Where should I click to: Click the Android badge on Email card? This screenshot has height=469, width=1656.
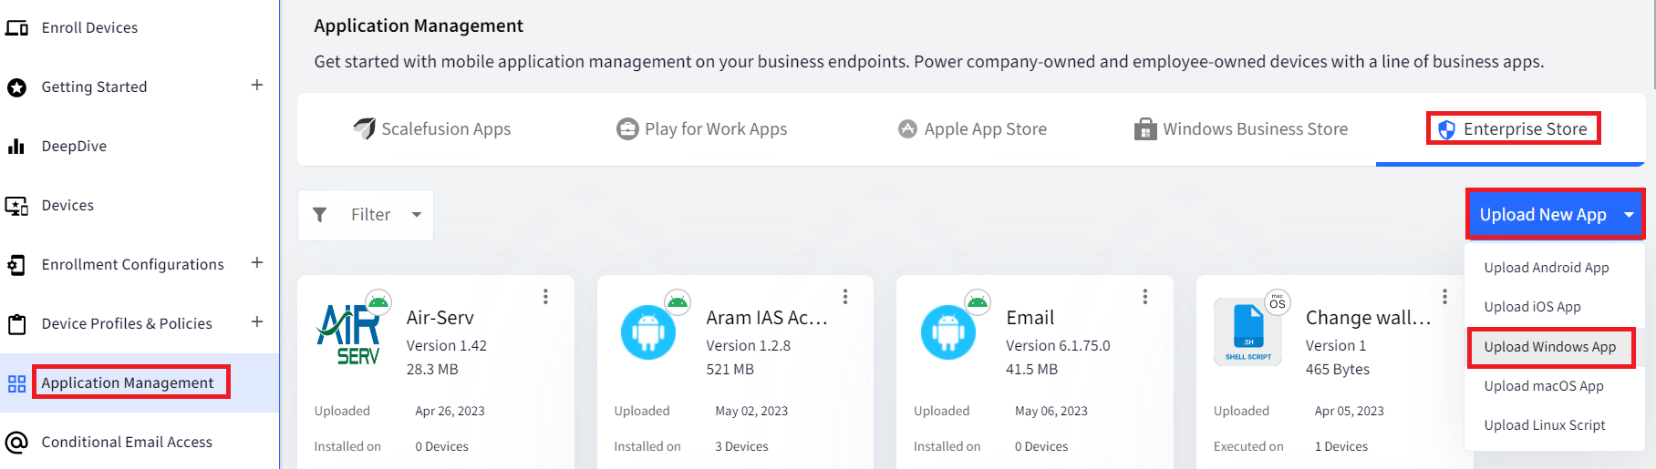click(x=978, y=301)
